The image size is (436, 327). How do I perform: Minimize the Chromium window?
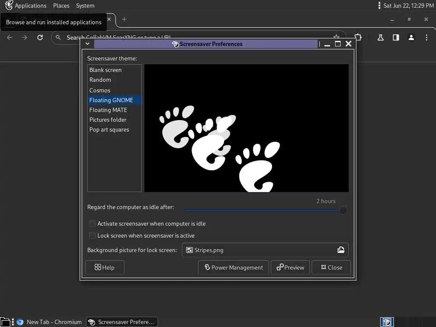392,20
